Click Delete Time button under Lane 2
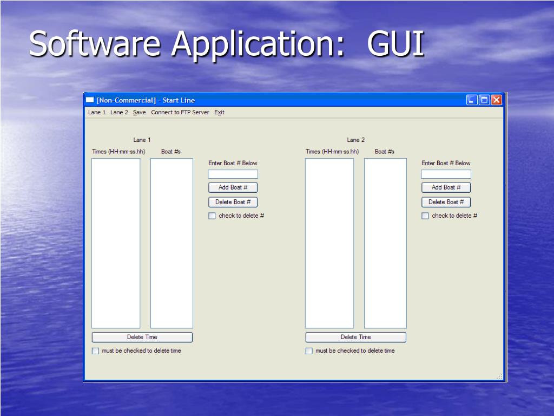 pyautogui.click(x=355, y=337)
